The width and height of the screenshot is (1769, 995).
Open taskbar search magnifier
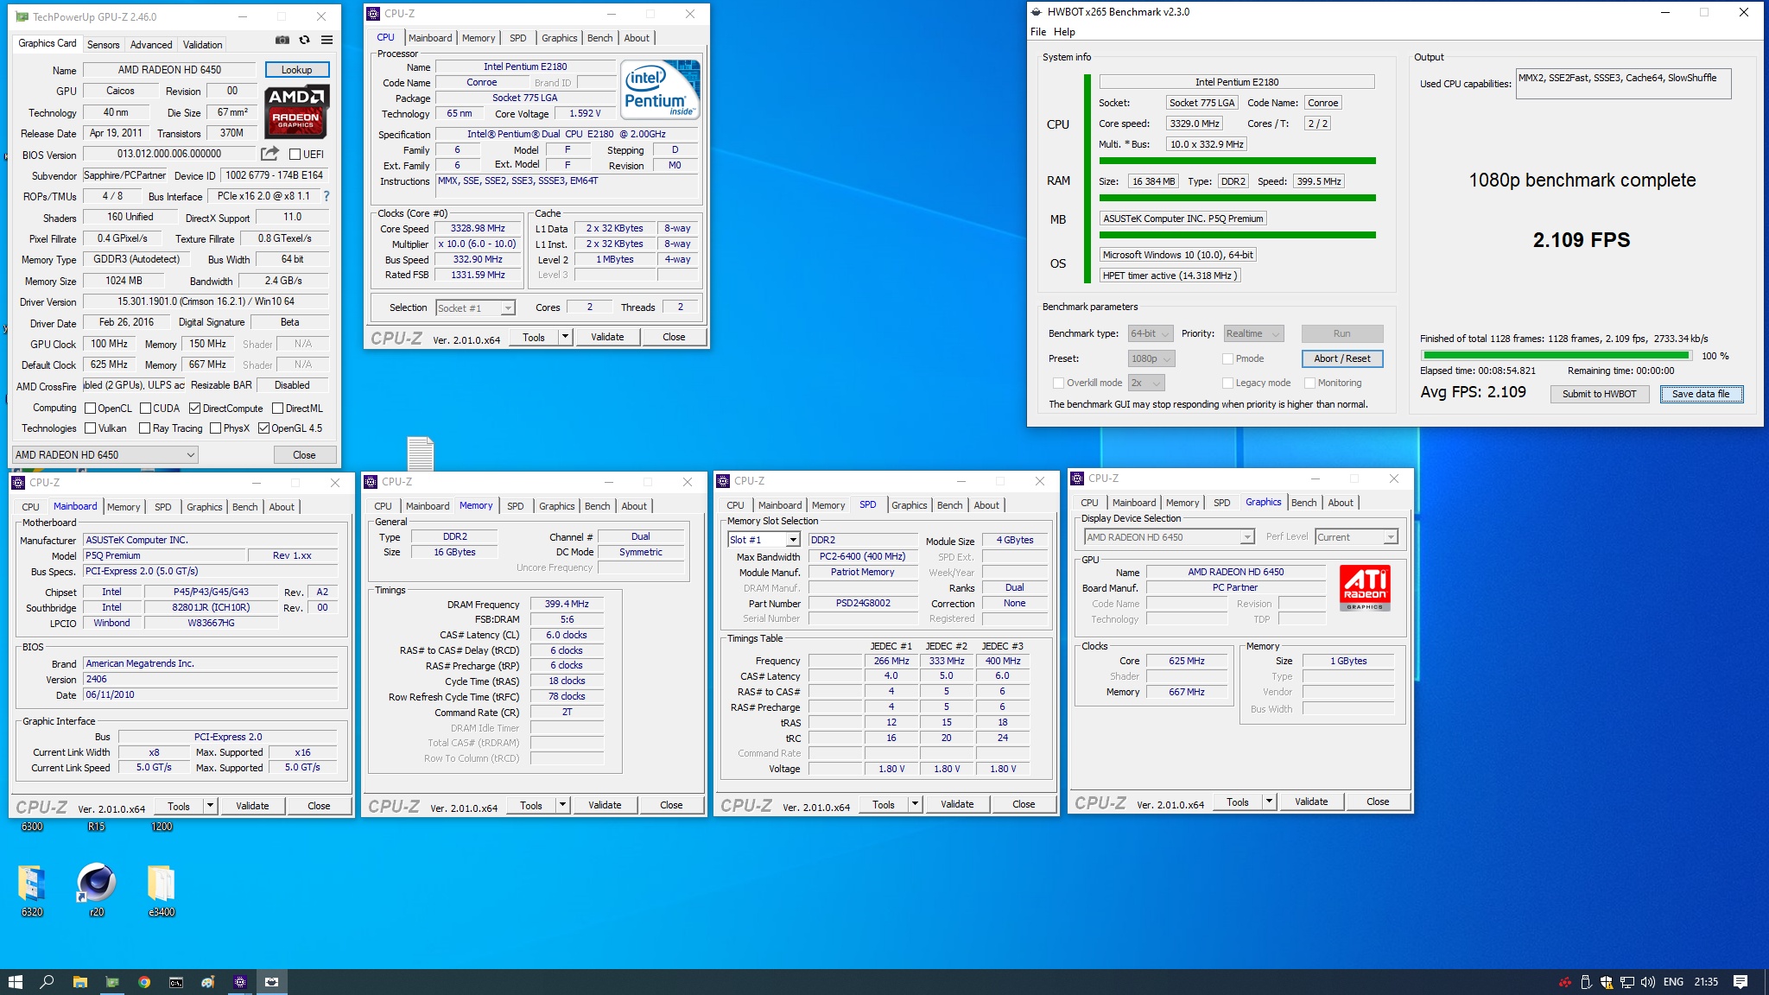[48, 982]
